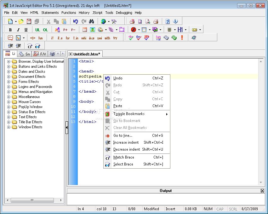Open the Debugging menu
This screenshot has height=214, width=268.
tap(124, 13)
